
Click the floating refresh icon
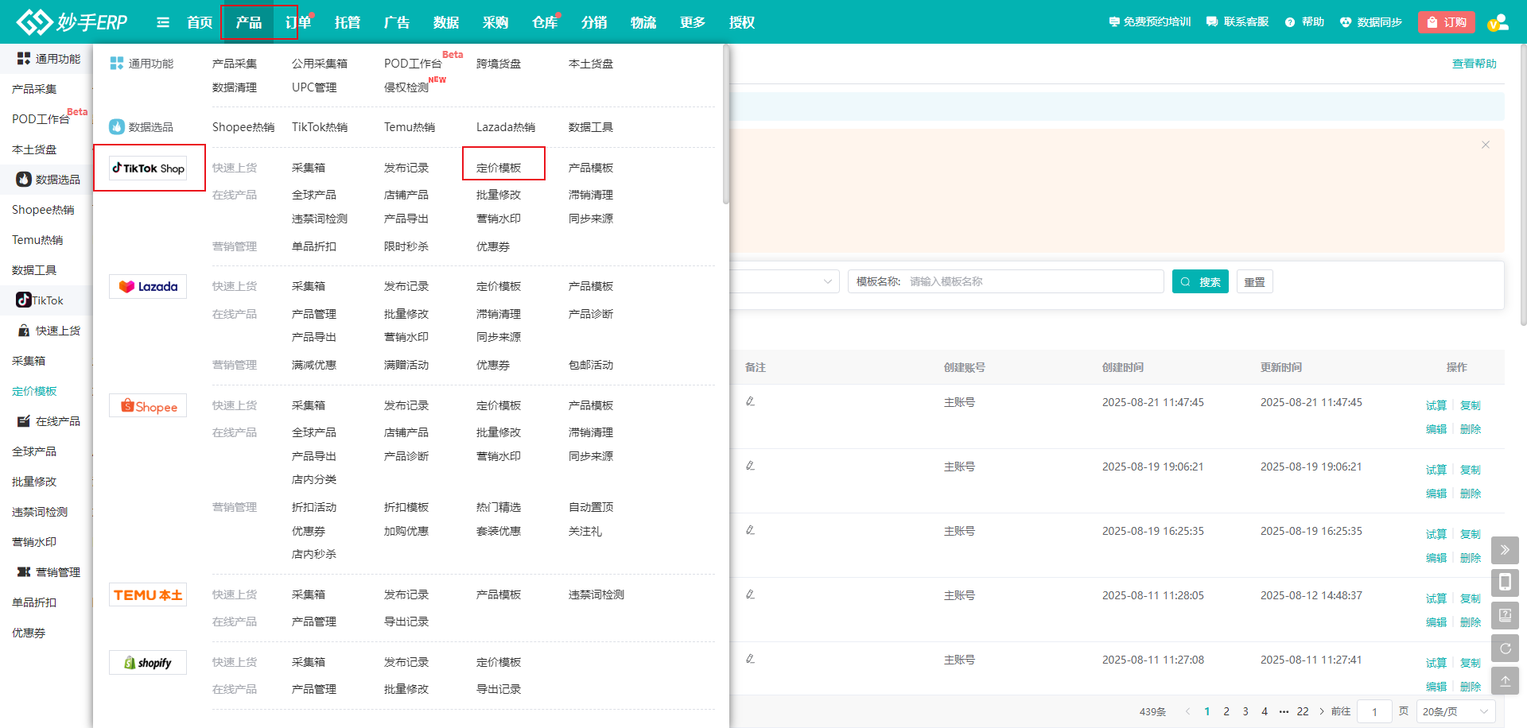tap(1505, 649)
